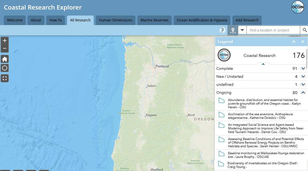Return map to home extent
Screen dimensions: 308x171
coord(5,59)
